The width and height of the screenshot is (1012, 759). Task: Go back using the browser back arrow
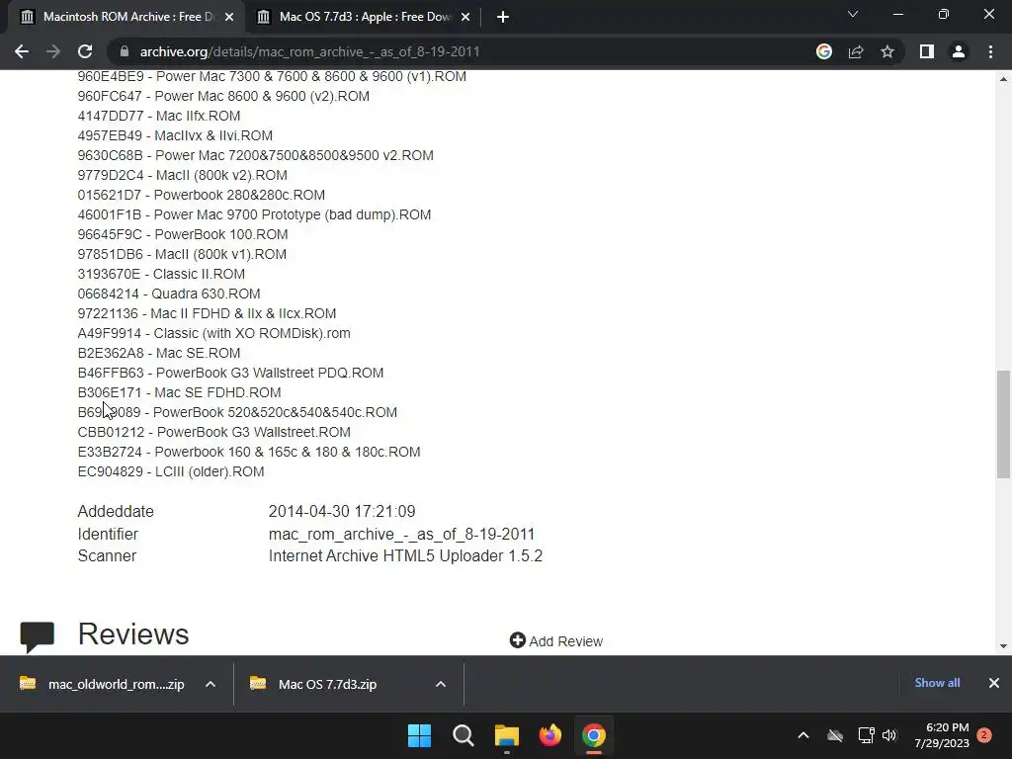click(22, 51)
